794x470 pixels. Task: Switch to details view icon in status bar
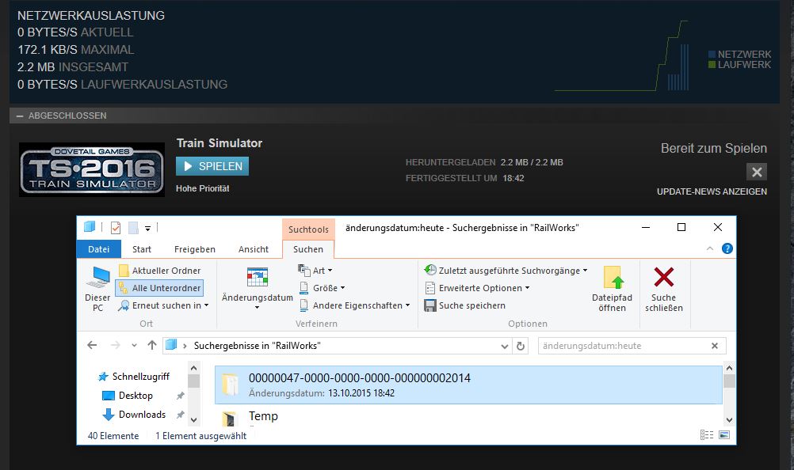click(x=707, y=435)
